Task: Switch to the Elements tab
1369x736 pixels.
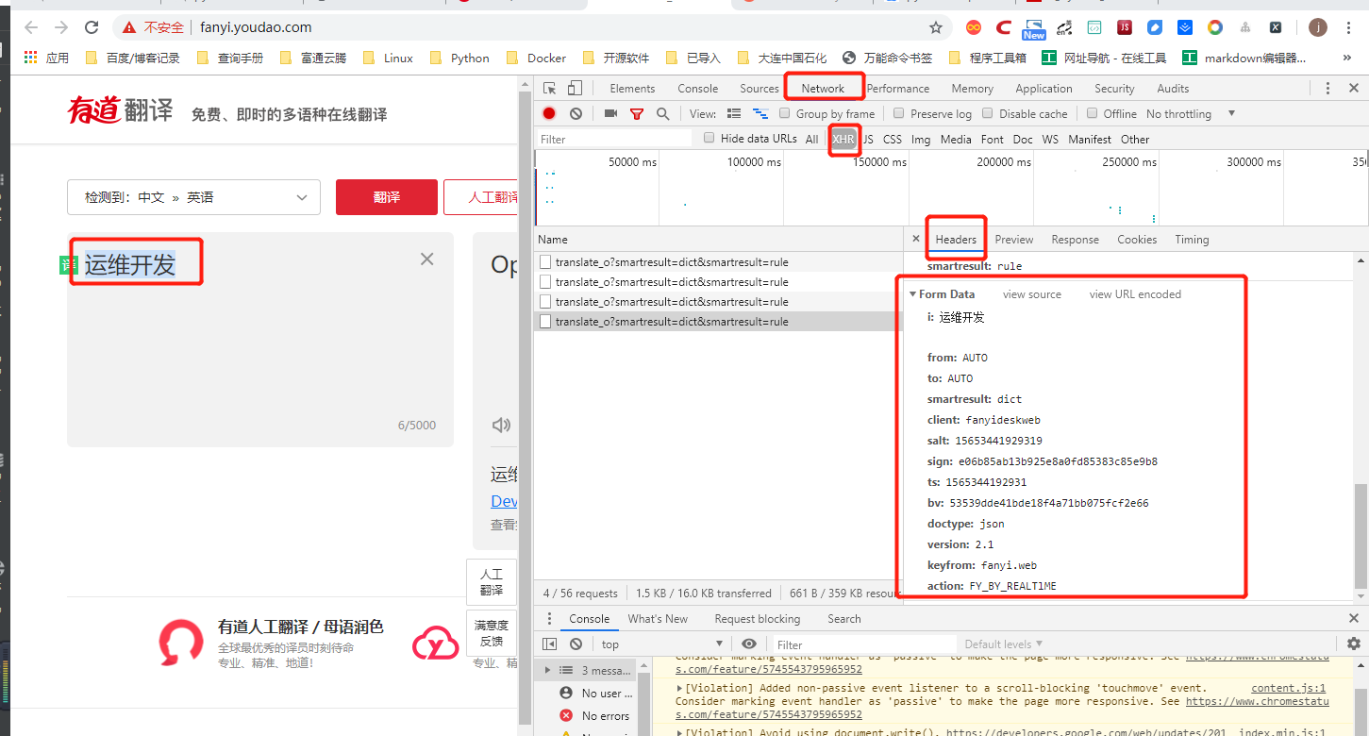Action: point(632,89)
